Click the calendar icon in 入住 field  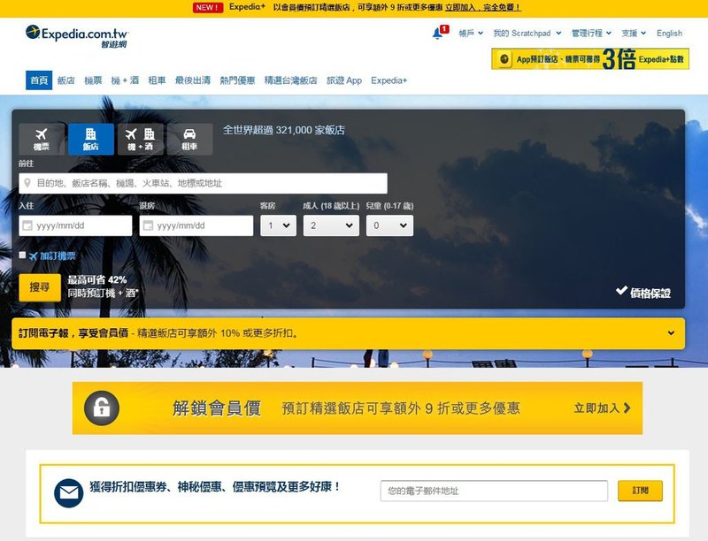coord(27,225)
